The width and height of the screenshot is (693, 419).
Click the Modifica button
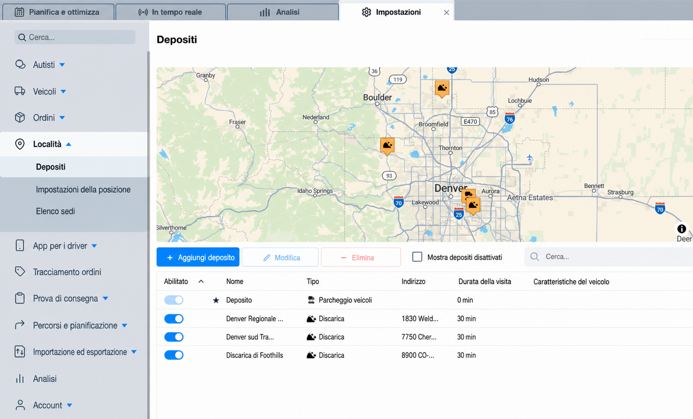coord(280,257)
